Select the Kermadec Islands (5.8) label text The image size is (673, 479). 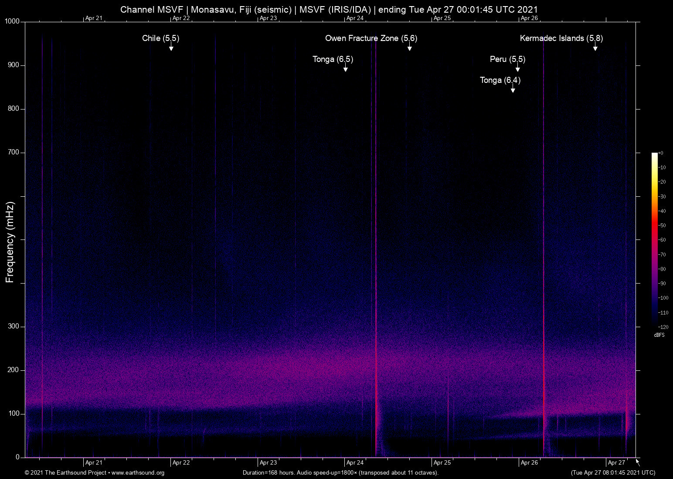click(x=562, y=38)
